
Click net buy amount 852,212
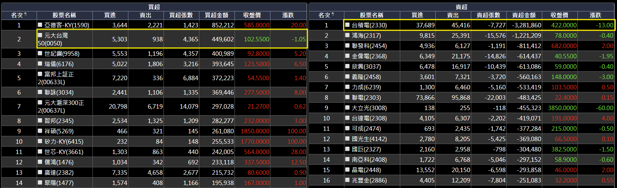tap(223, 25)
